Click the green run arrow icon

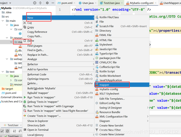tap(25, 97)
